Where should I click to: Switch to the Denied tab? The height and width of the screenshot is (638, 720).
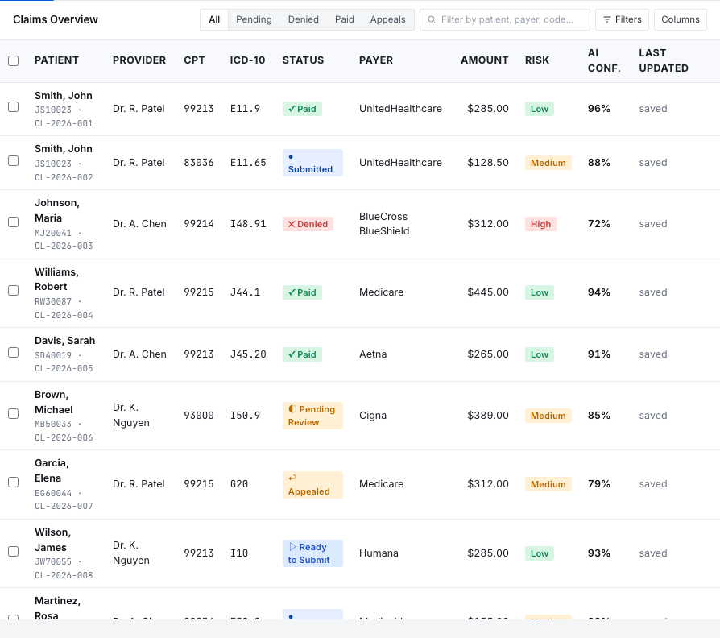tap(303, 20)
